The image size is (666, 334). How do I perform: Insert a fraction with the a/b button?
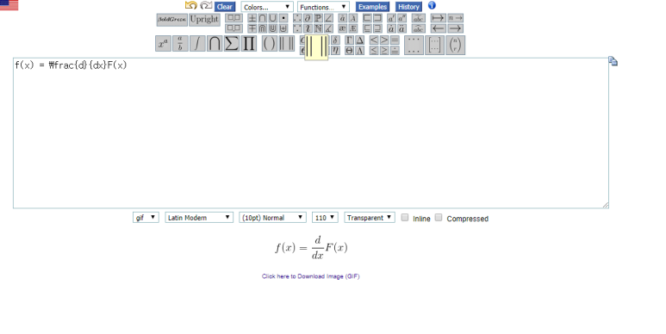pos(180,44)
